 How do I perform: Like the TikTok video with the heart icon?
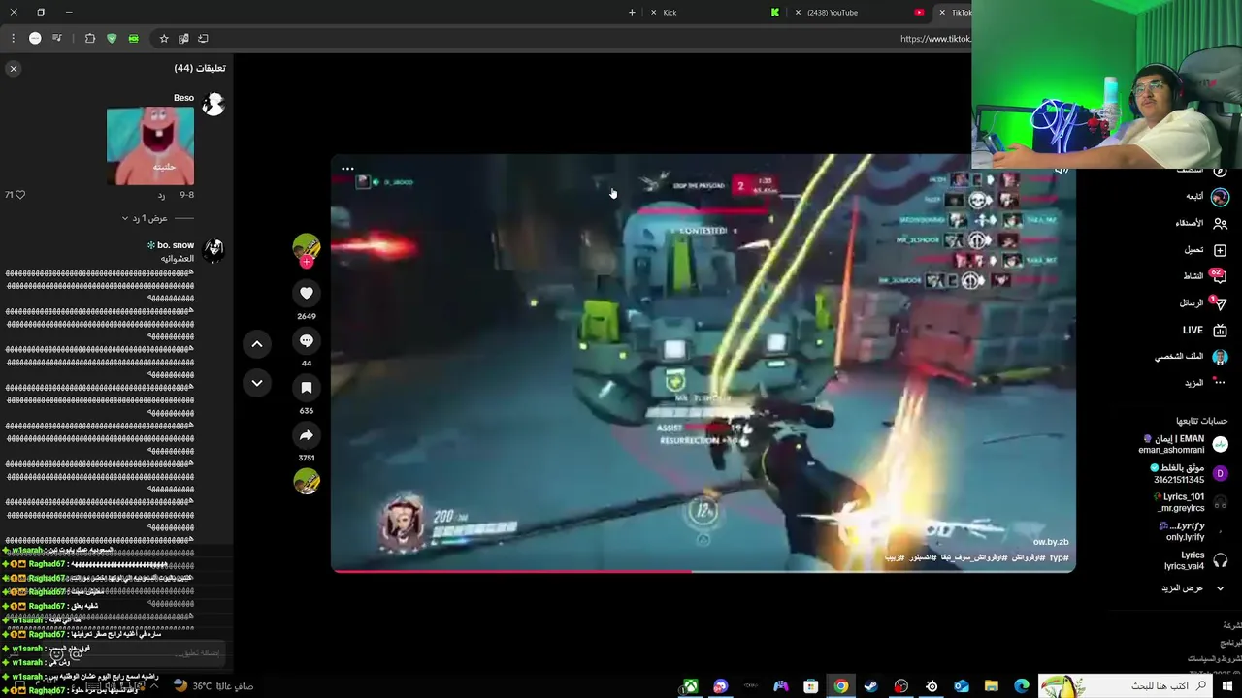(307, 293)
